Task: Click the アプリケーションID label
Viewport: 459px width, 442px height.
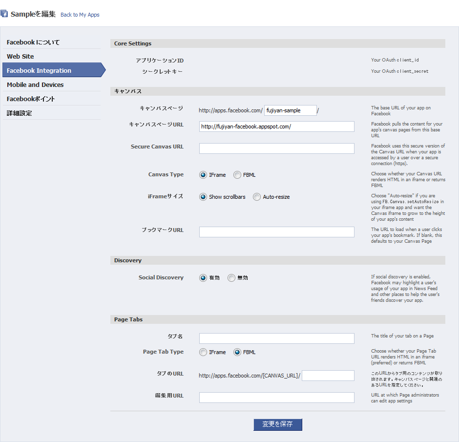Action: pos(160,61)
